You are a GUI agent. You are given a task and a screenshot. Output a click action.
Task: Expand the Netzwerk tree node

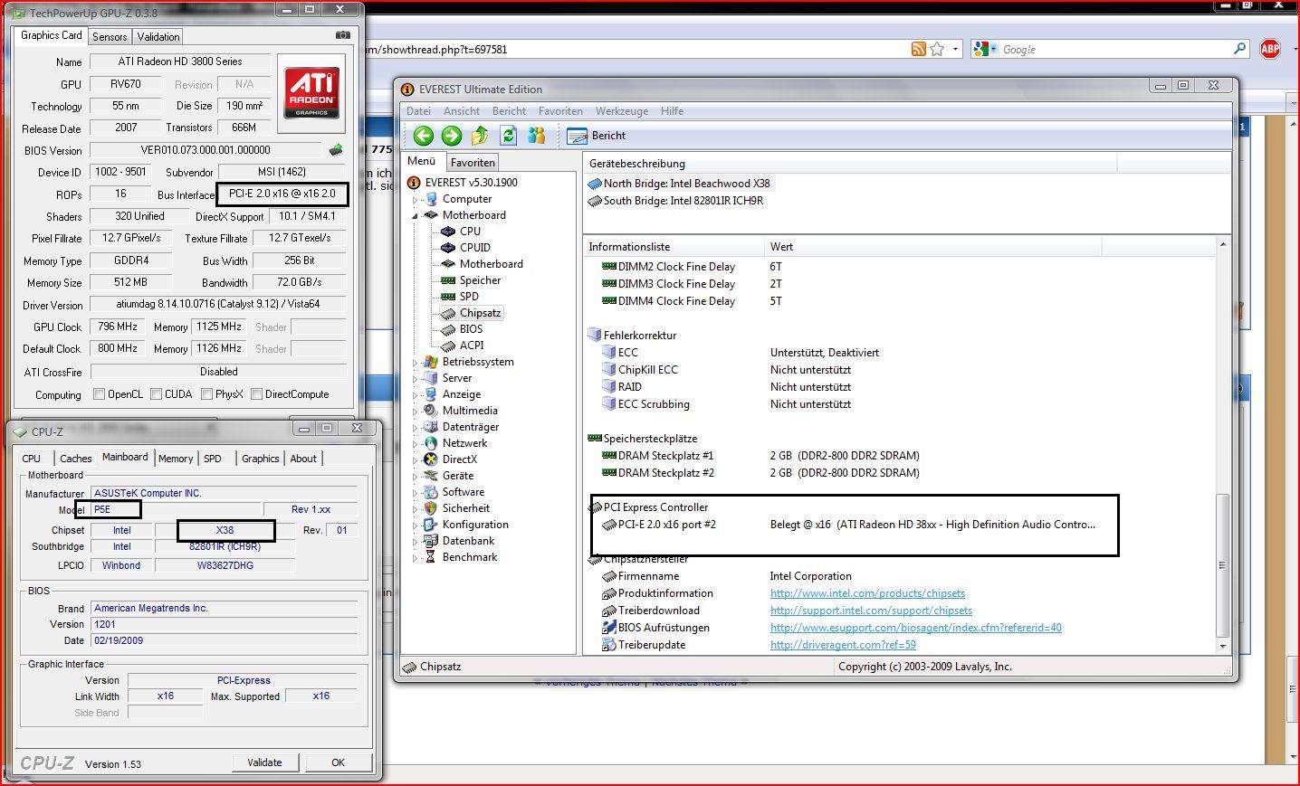[x=416, y=444]
